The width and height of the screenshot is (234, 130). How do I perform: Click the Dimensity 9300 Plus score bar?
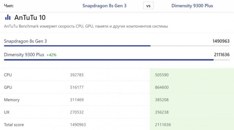pos(117,60)
